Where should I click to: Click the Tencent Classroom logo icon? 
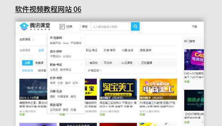click(24, 26)
